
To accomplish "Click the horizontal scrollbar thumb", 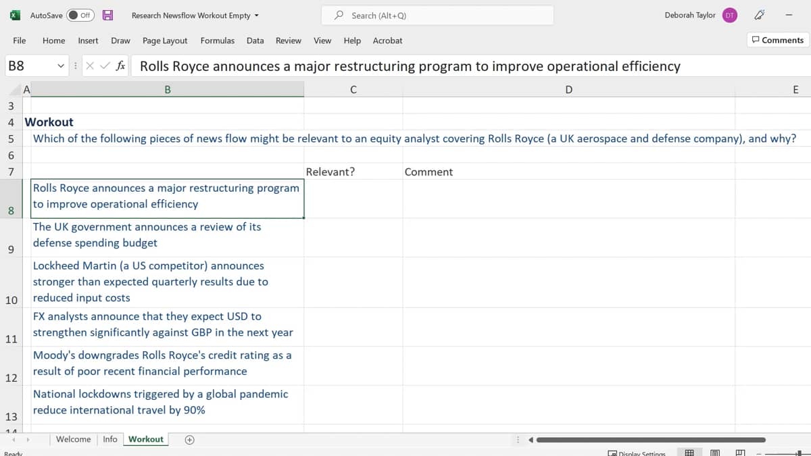I will [651, 440].
